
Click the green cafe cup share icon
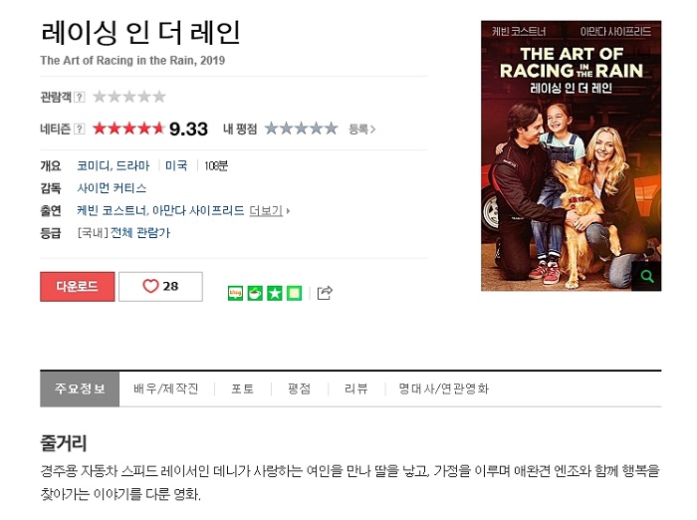coord(255,293)
